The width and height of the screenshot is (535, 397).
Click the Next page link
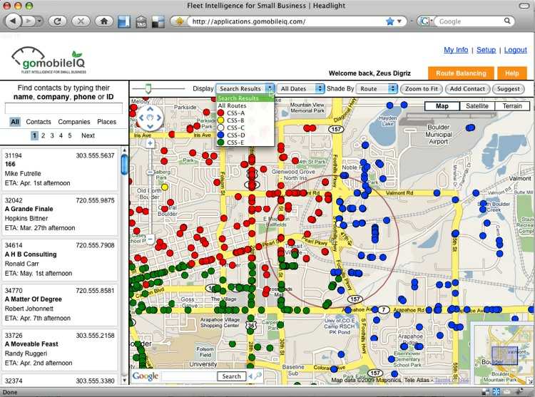tap(88, 135)
